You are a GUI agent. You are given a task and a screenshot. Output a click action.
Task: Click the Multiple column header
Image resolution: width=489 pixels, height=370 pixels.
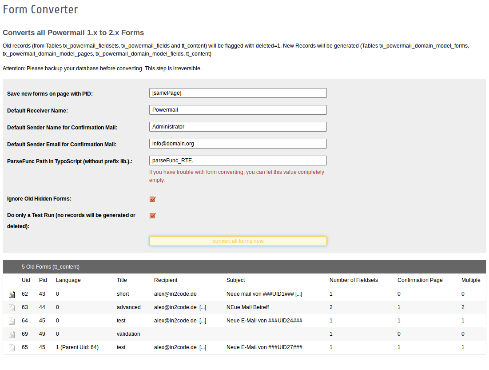(471, 280)
